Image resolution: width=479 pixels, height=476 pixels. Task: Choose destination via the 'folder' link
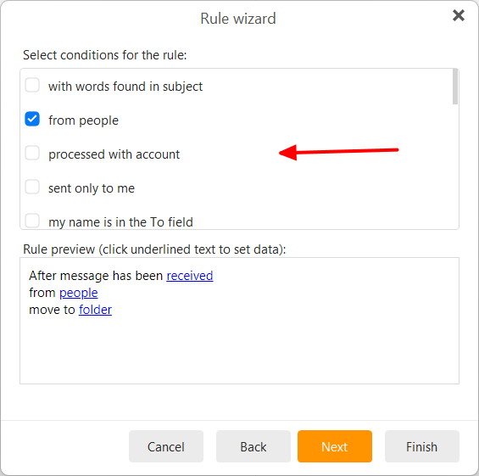click(95, 310)
